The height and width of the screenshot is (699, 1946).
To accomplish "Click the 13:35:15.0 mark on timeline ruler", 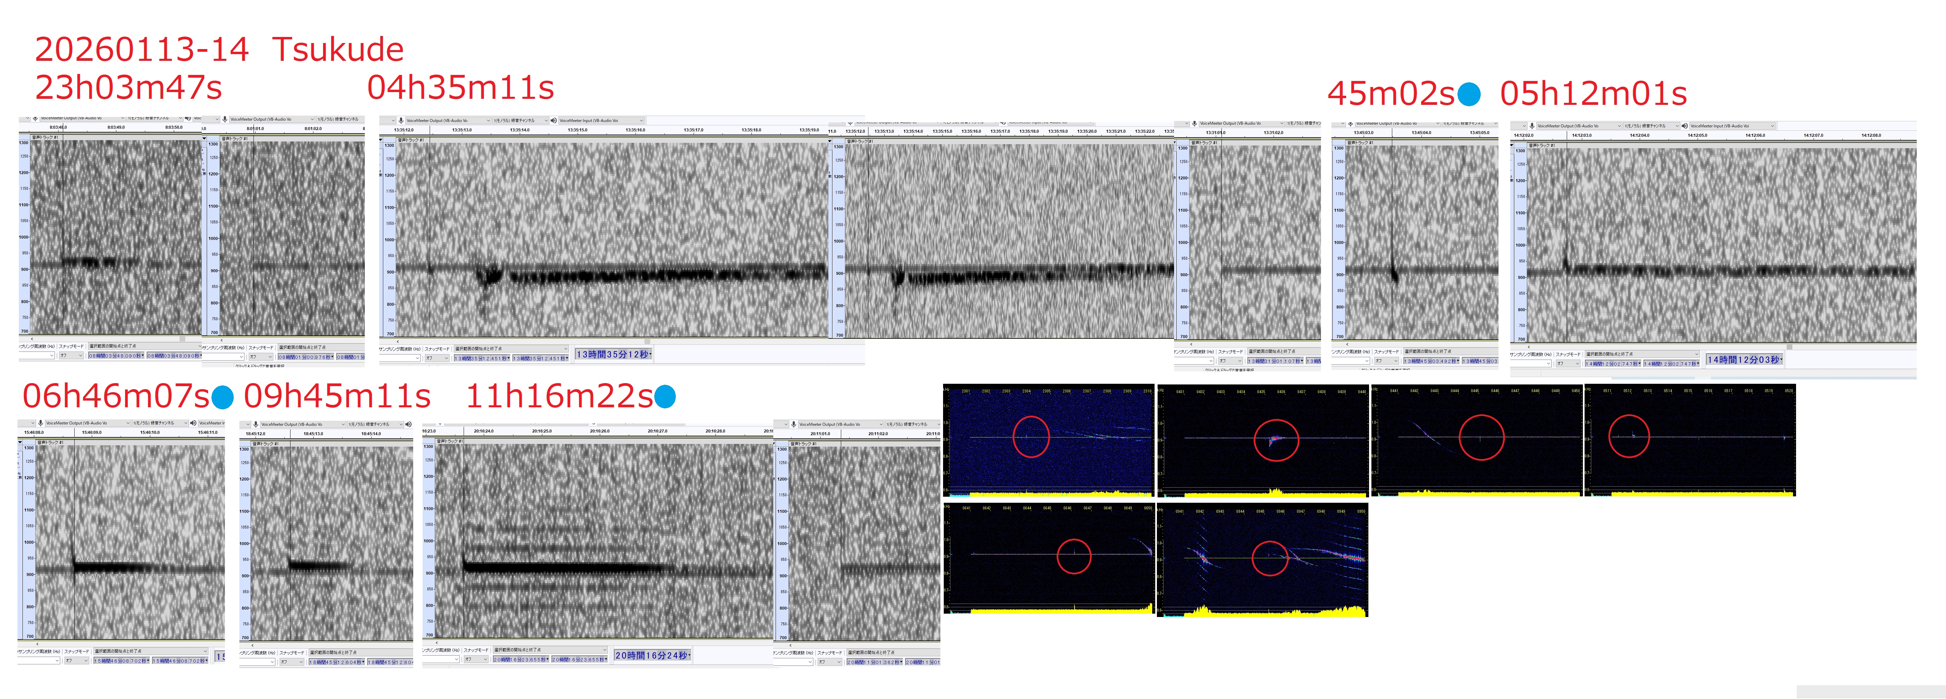I will (577, 130).
